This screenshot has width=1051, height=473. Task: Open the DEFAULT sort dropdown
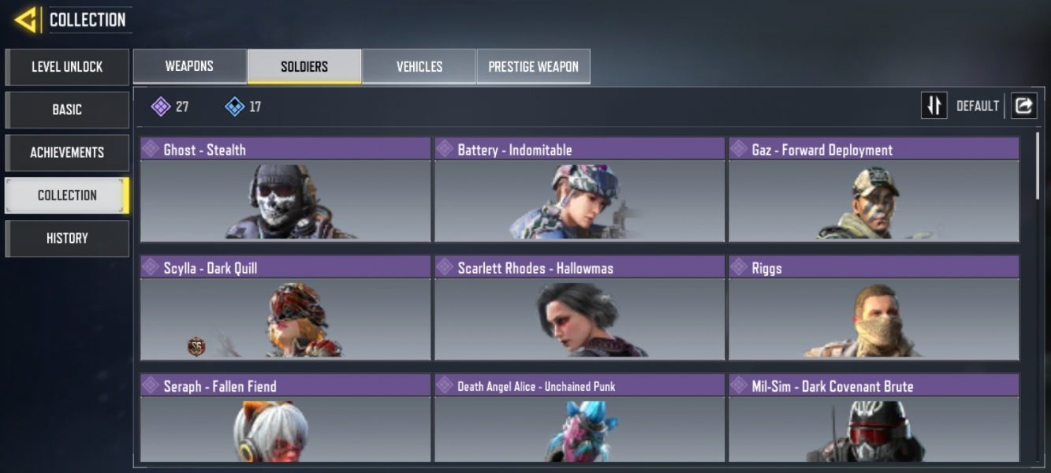pyautogui.click(x=978, y=106)
